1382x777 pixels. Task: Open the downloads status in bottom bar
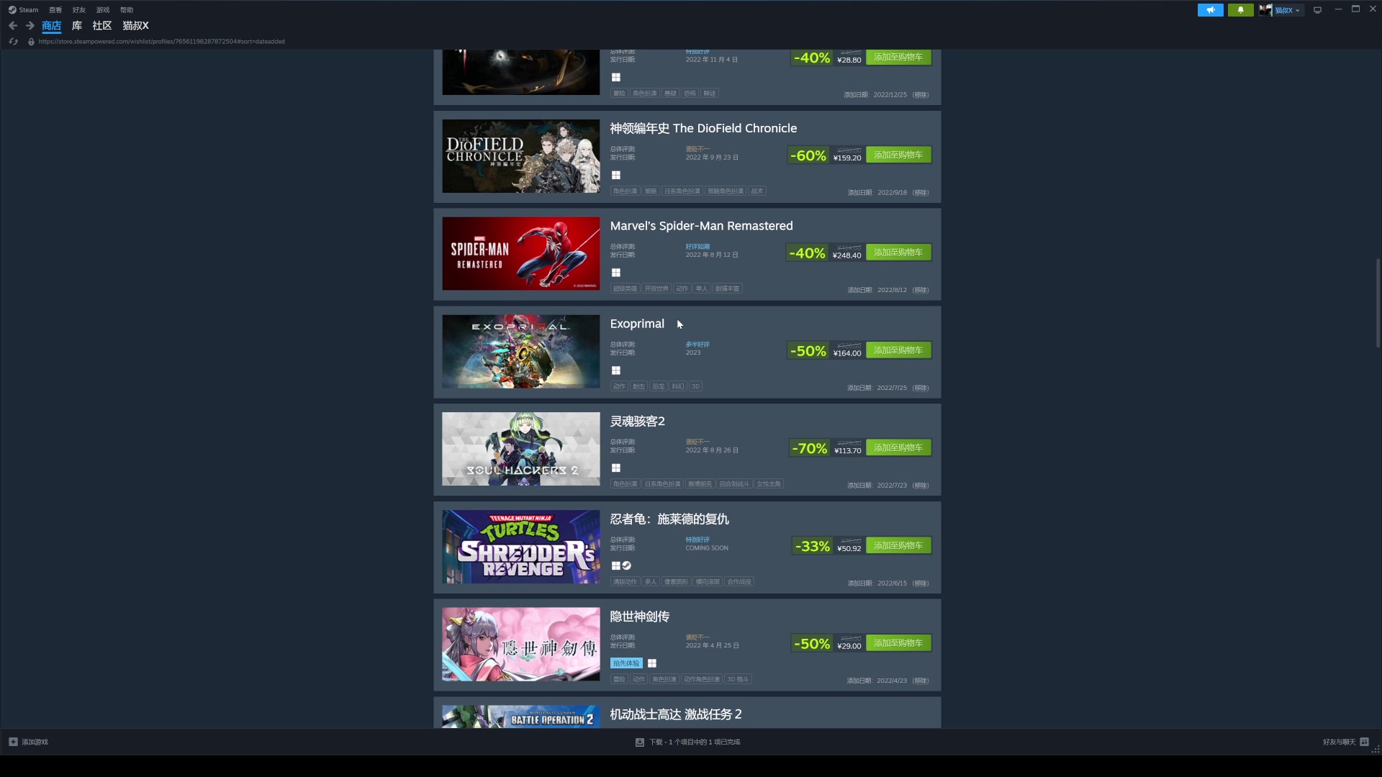tap(687, 742)
